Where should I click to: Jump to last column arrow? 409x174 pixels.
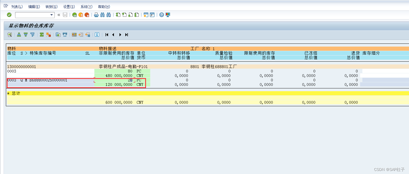click(x=126, y=35)
